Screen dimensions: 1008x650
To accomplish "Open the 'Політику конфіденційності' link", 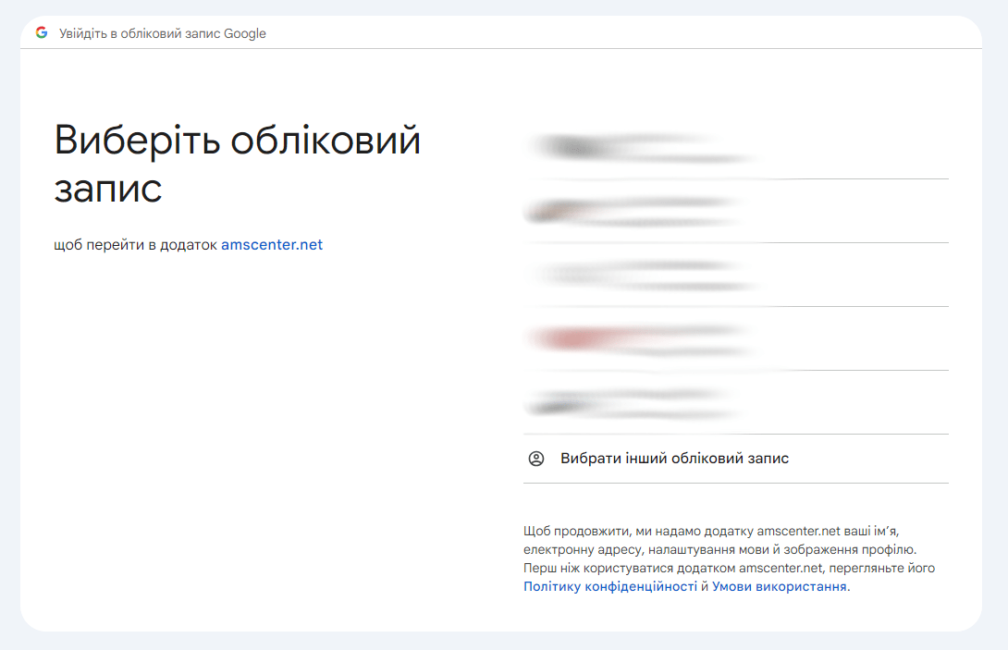I will click(610, 586).
